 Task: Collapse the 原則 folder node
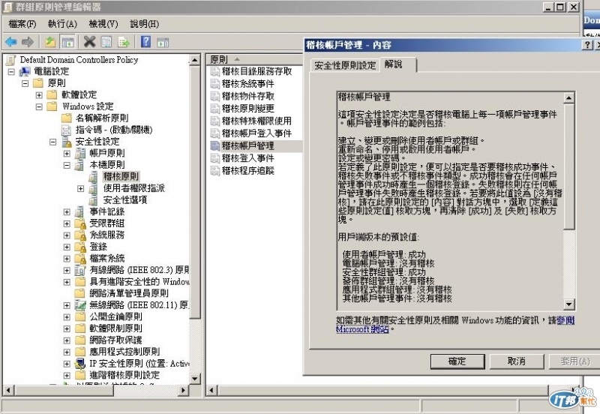point(25,83)
